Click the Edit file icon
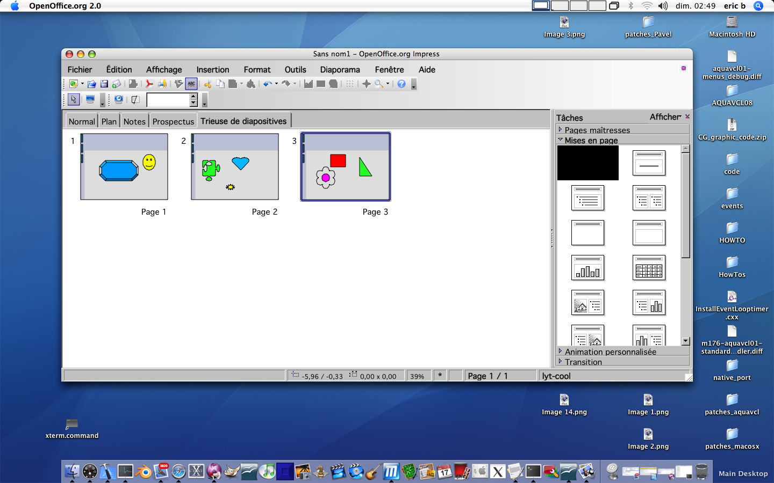This screenshot has width=774, height=483. (133, 84)
